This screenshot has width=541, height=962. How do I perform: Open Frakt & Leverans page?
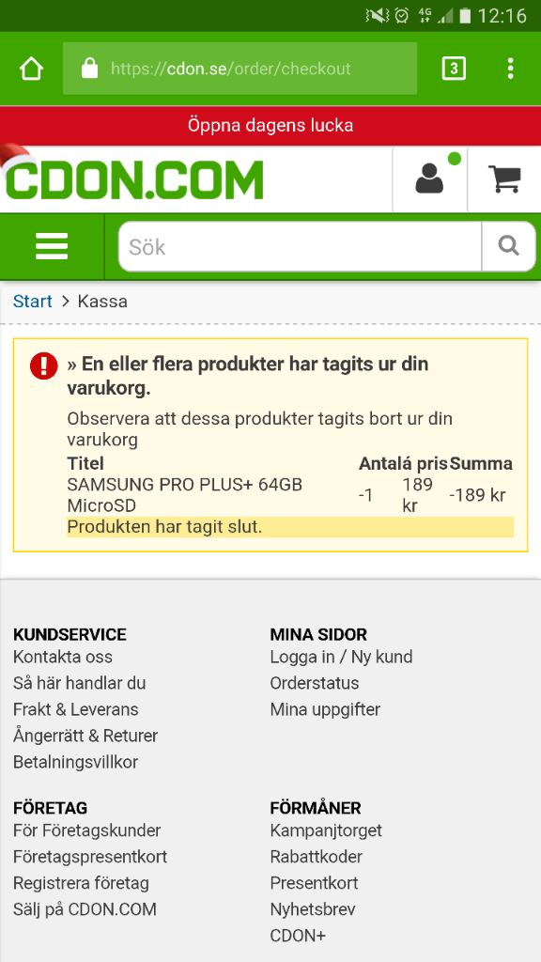[x=75, y=710]
